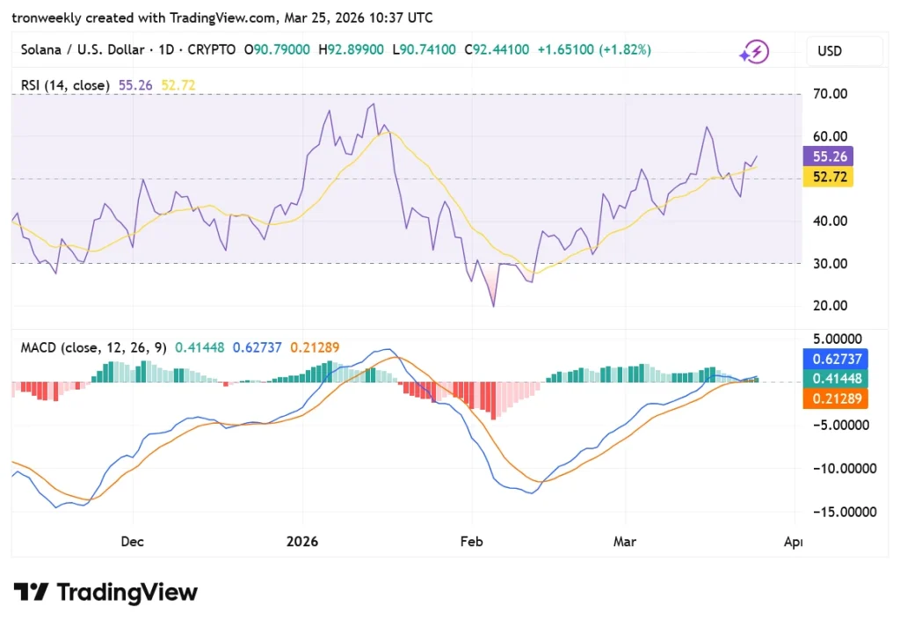Click the 2026 label on time axis
Viewport: 900px width, 627px height.
coord(302,542)
